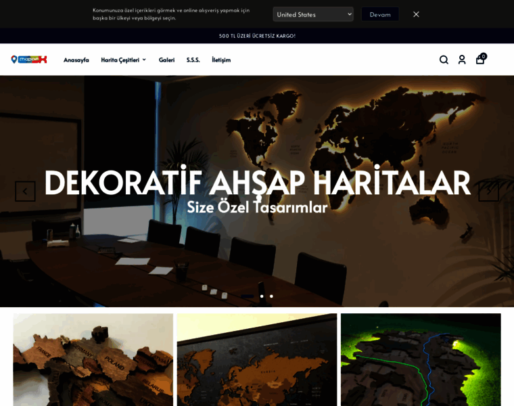Click the Devam button

coord(379,14)
